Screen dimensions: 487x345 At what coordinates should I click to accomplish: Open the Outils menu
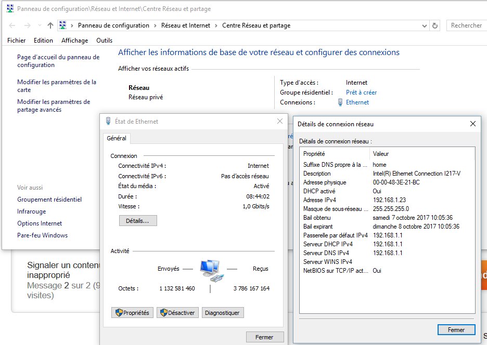click(104, 41)
